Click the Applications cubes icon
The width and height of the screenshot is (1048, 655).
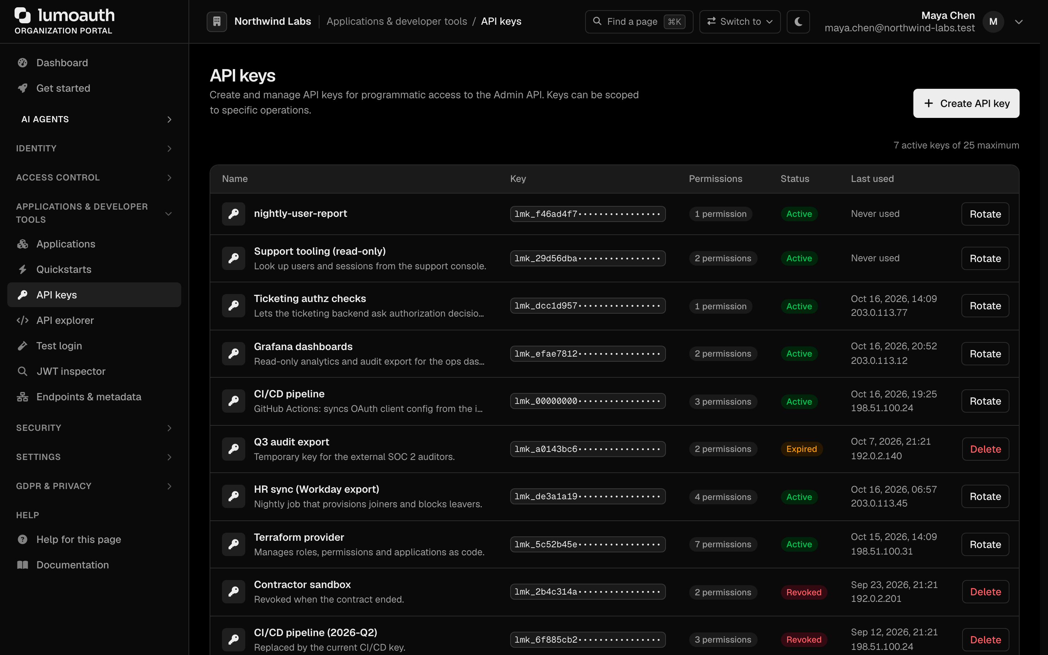pyautogui.click(x=23, y=244)
